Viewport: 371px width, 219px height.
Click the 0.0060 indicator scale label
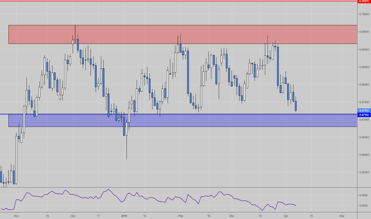coord(363,196)
